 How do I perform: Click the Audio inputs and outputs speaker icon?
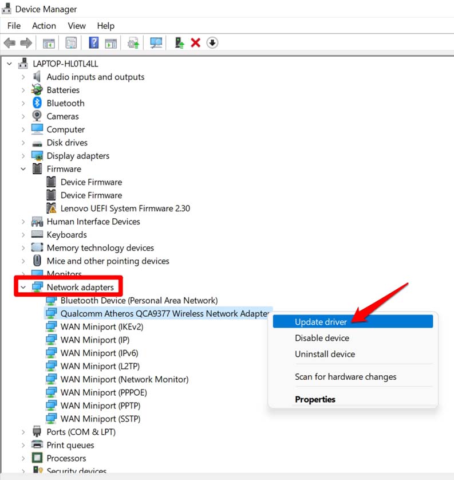[37, 77]
